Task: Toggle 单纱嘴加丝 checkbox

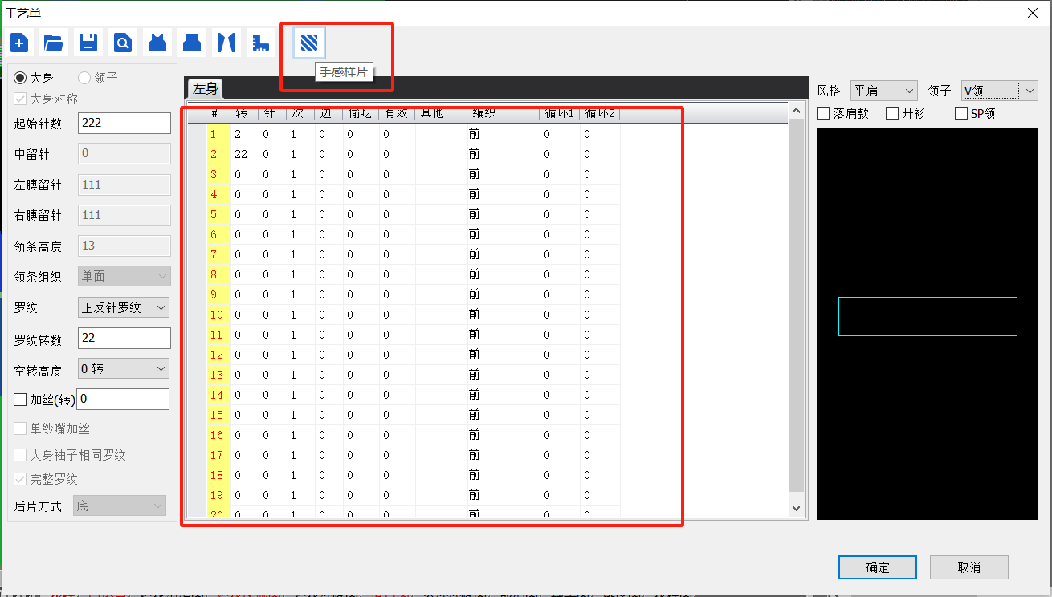Action: pos(20,429)
